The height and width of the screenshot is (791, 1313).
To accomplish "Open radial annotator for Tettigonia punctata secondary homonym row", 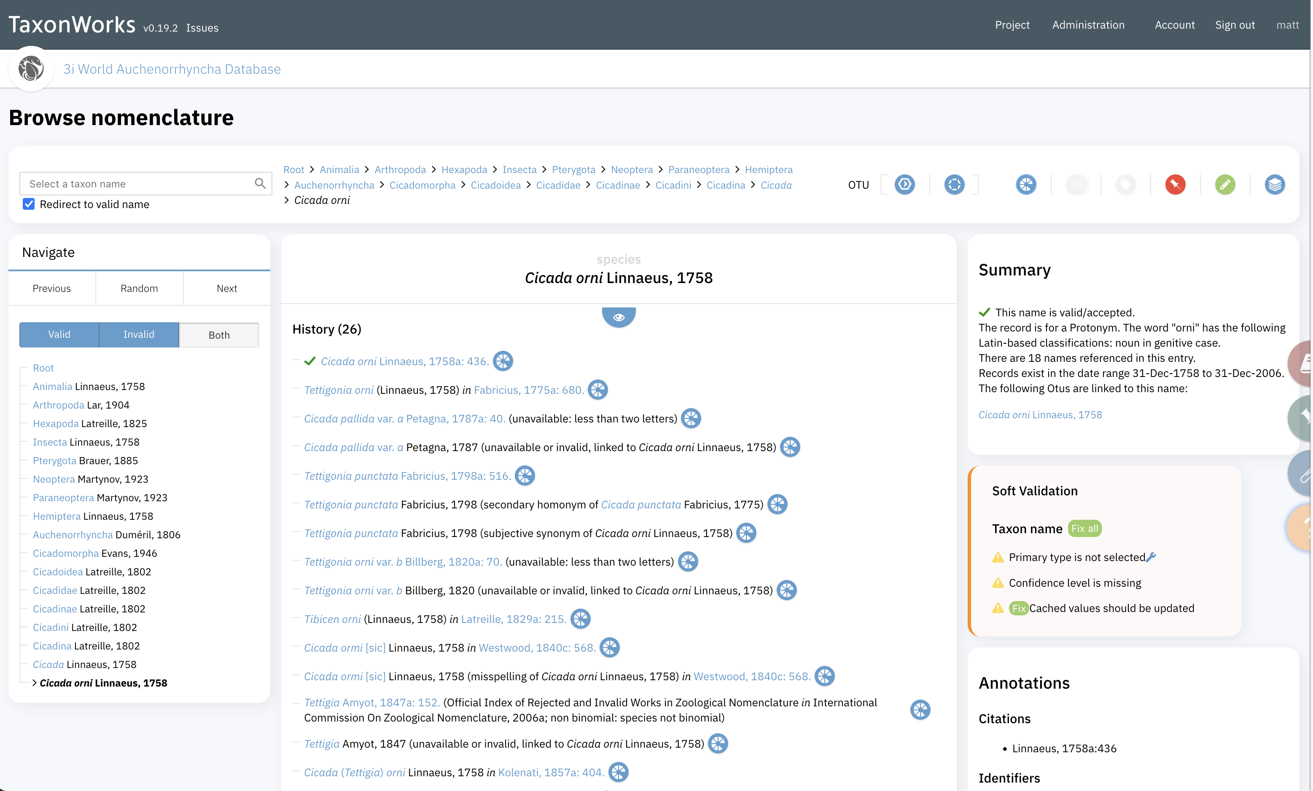I will click(777, 505).
